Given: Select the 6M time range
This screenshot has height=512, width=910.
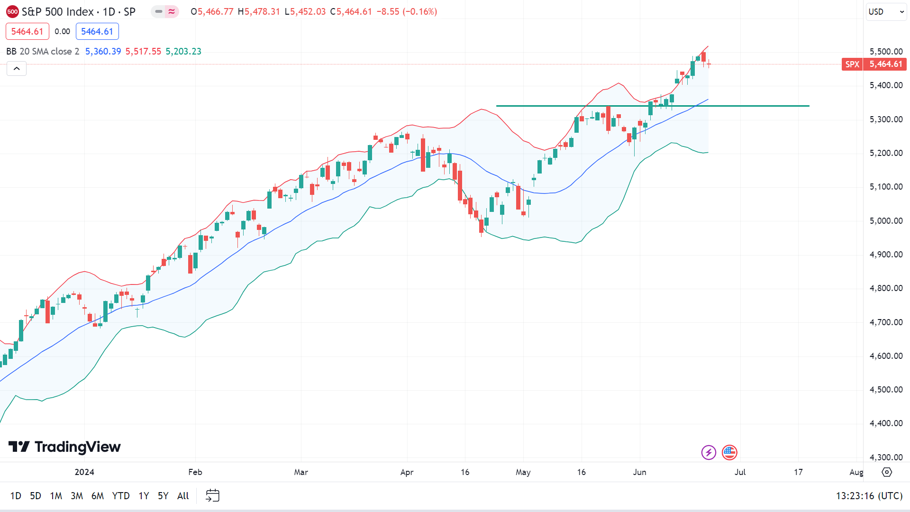Looking at the screenshot, I should pos(98,496).
